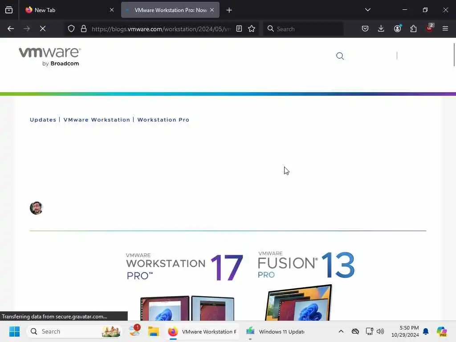Image resolution: width=456 pixels, height=342 pixels.
Task: Close the New Tab tab
Action: point(112,10)
